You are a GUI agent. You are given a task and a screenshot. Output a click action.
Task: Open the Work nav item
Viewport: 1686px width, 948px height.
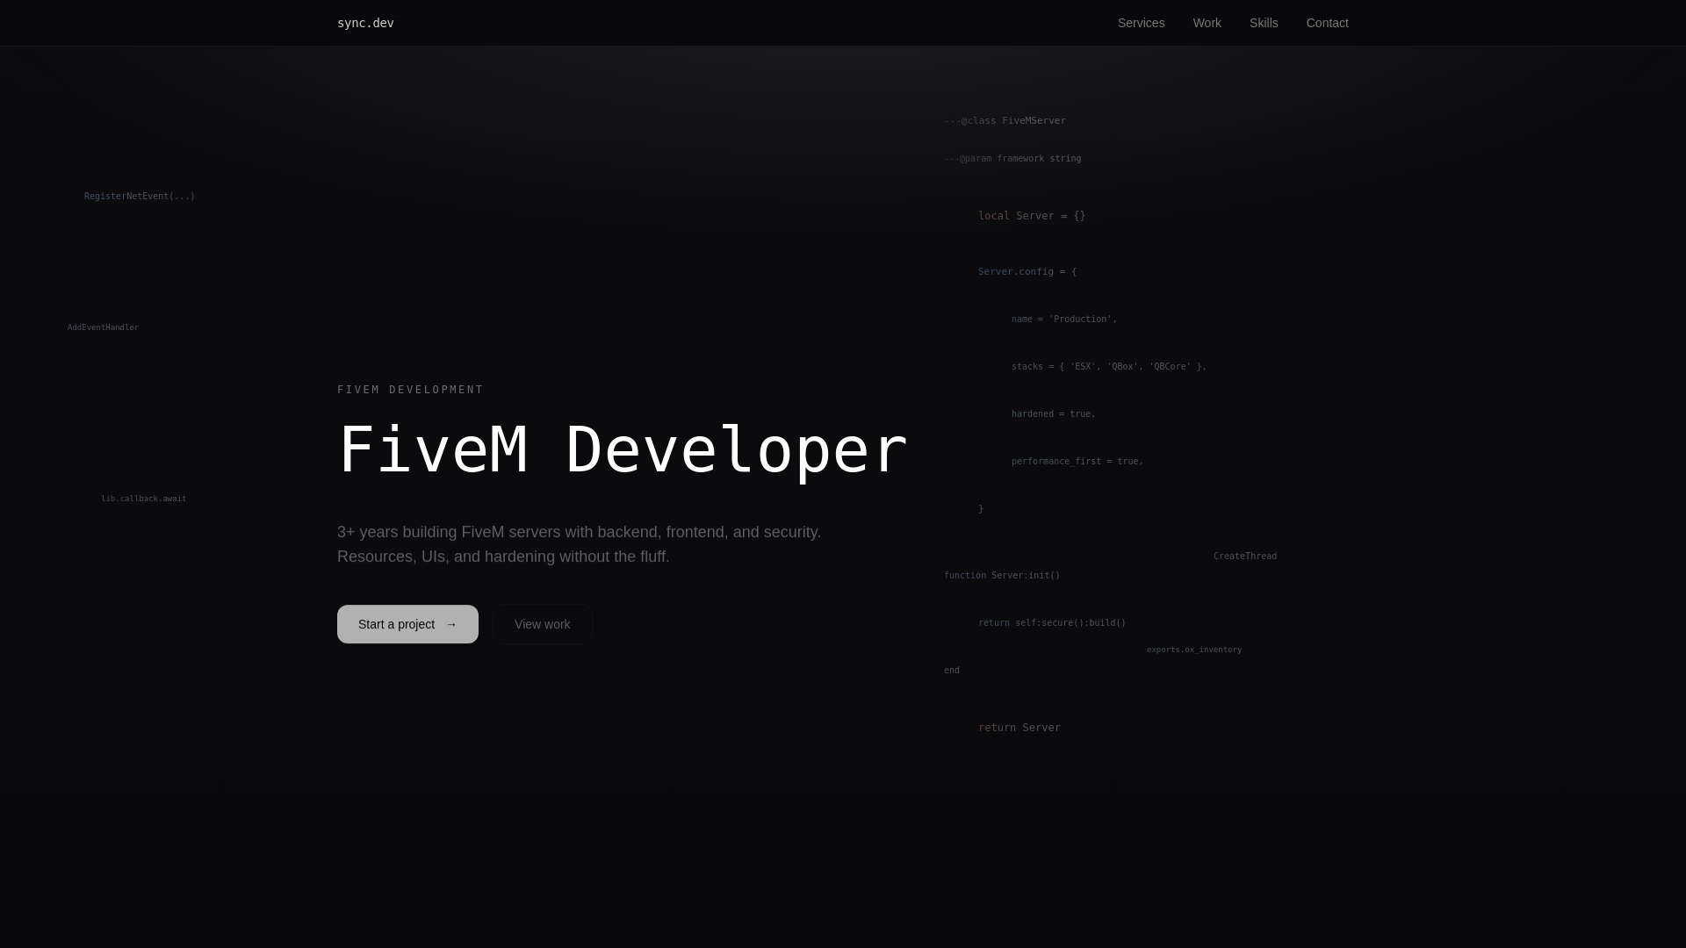[x=1207, y=23]
